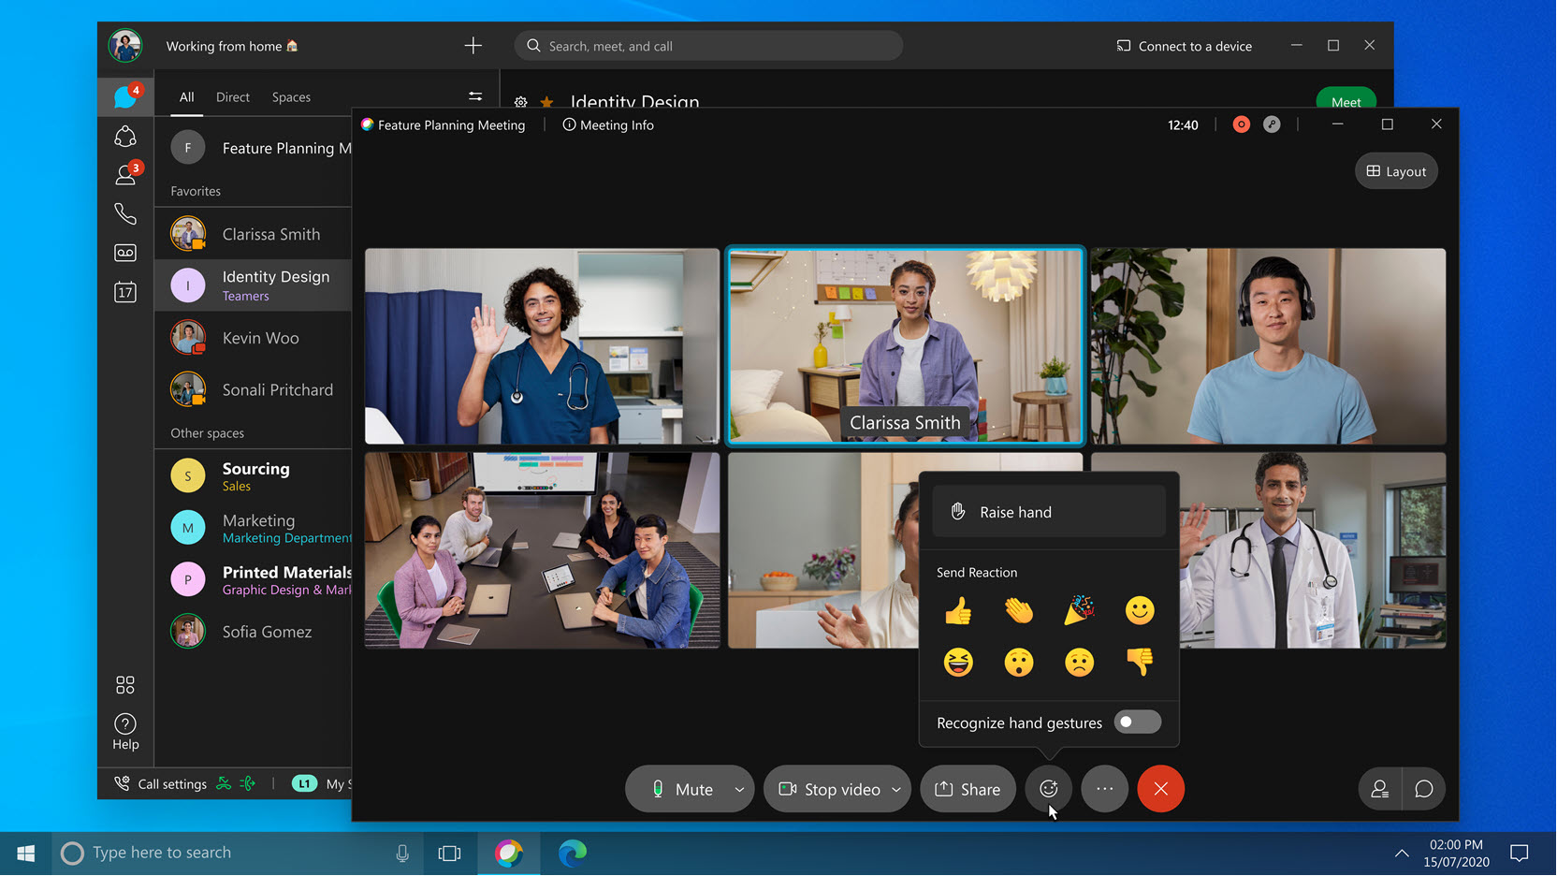
Task: Open the Calling phone icon in the sidebar
Action: tap(125, 214)
